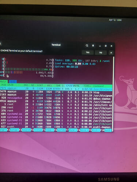Click CPU 3 usage bar at 100%
Screen dimensions: 137x182
click(x=28, y=70)
